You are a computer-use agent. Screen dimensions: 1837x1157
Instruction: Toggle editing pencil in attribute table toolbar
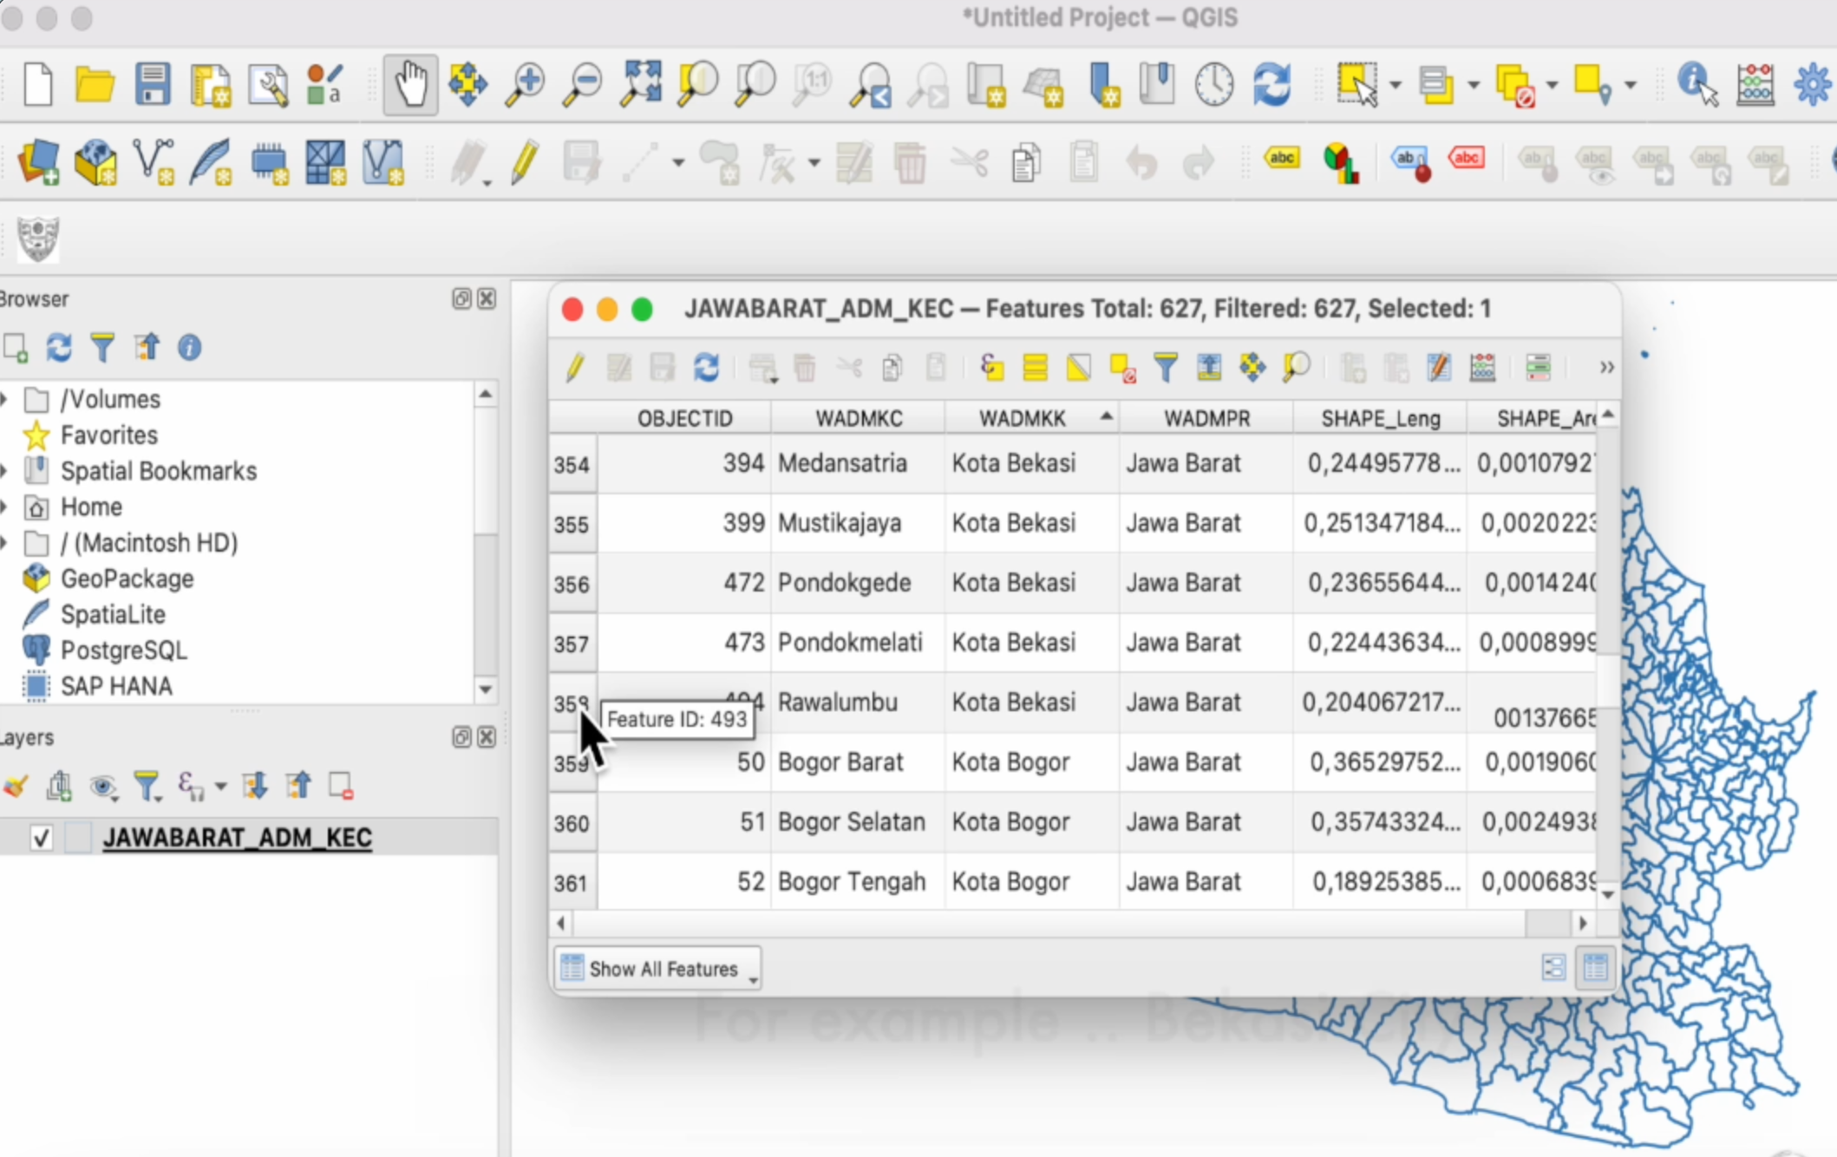575,368
